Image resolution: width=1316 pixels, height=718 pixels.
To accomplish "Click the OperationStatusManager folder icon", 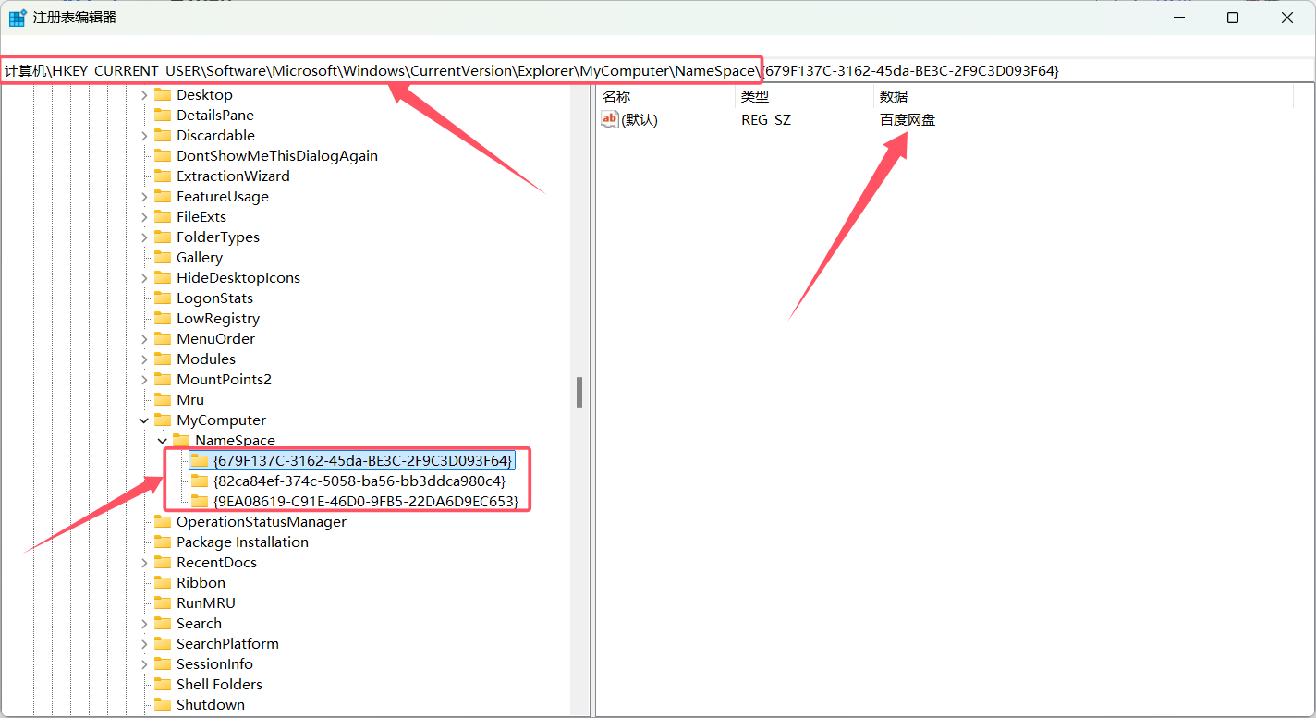I will pos(163,522).
